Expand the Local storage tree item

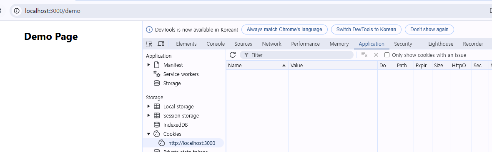click(x=149, y=107)
